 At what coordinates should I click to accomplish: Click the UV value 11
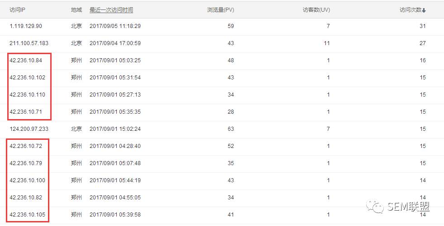(326, 43)
